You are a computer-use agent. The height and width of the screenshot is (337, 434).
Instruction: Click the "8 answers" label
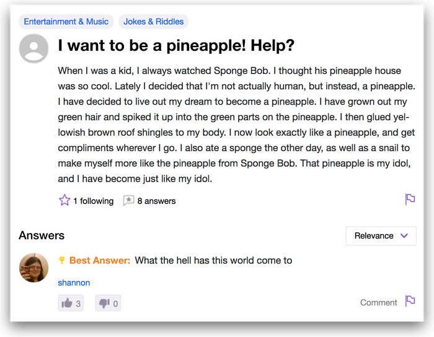[156, 201]
